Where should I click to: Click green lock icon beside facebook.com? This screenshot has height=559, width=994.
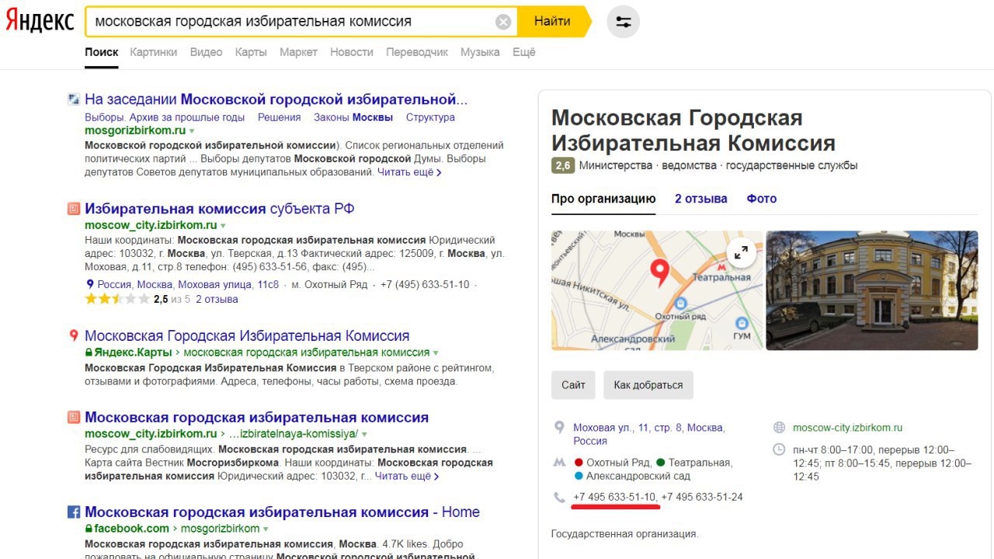(x=89, y=529)
